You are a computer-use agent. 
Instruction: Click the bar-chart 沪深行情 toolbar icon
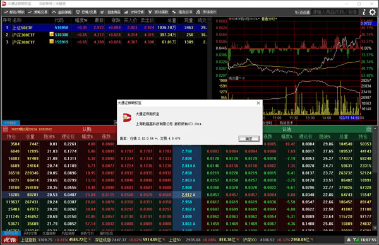point(134,12)
